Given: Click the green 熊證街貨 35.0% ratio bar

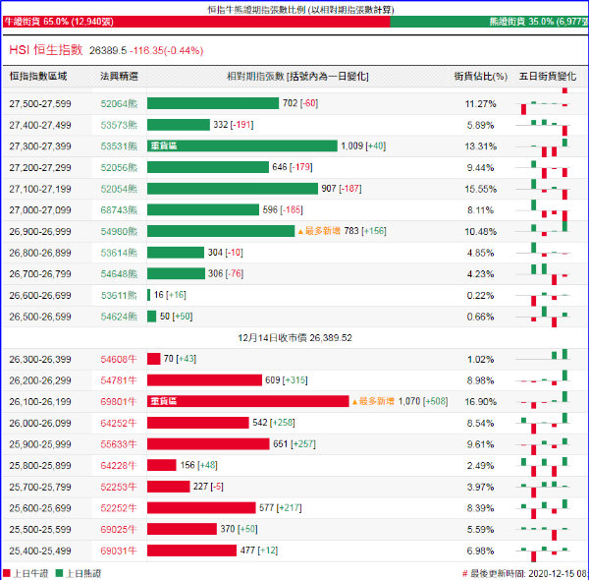Looking at the screenshot, I should click(489, 22).
